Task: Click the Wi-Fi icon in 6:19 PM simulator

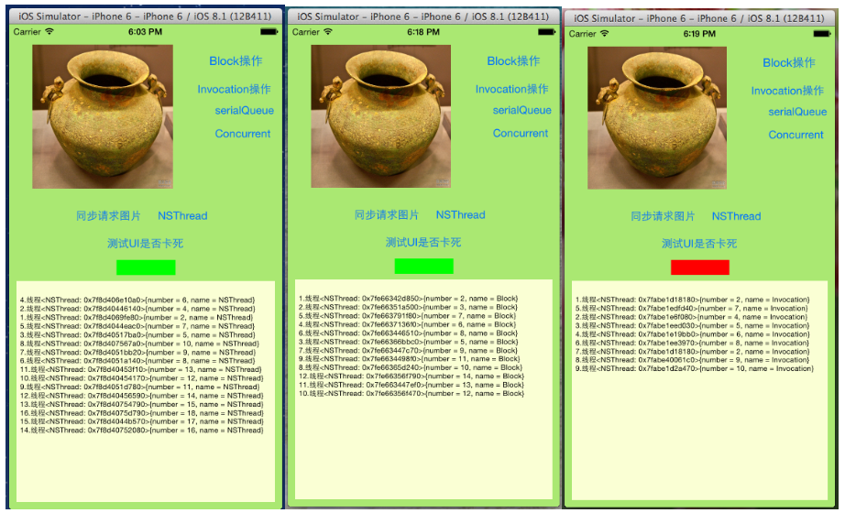Action: [x=605, y=33]
